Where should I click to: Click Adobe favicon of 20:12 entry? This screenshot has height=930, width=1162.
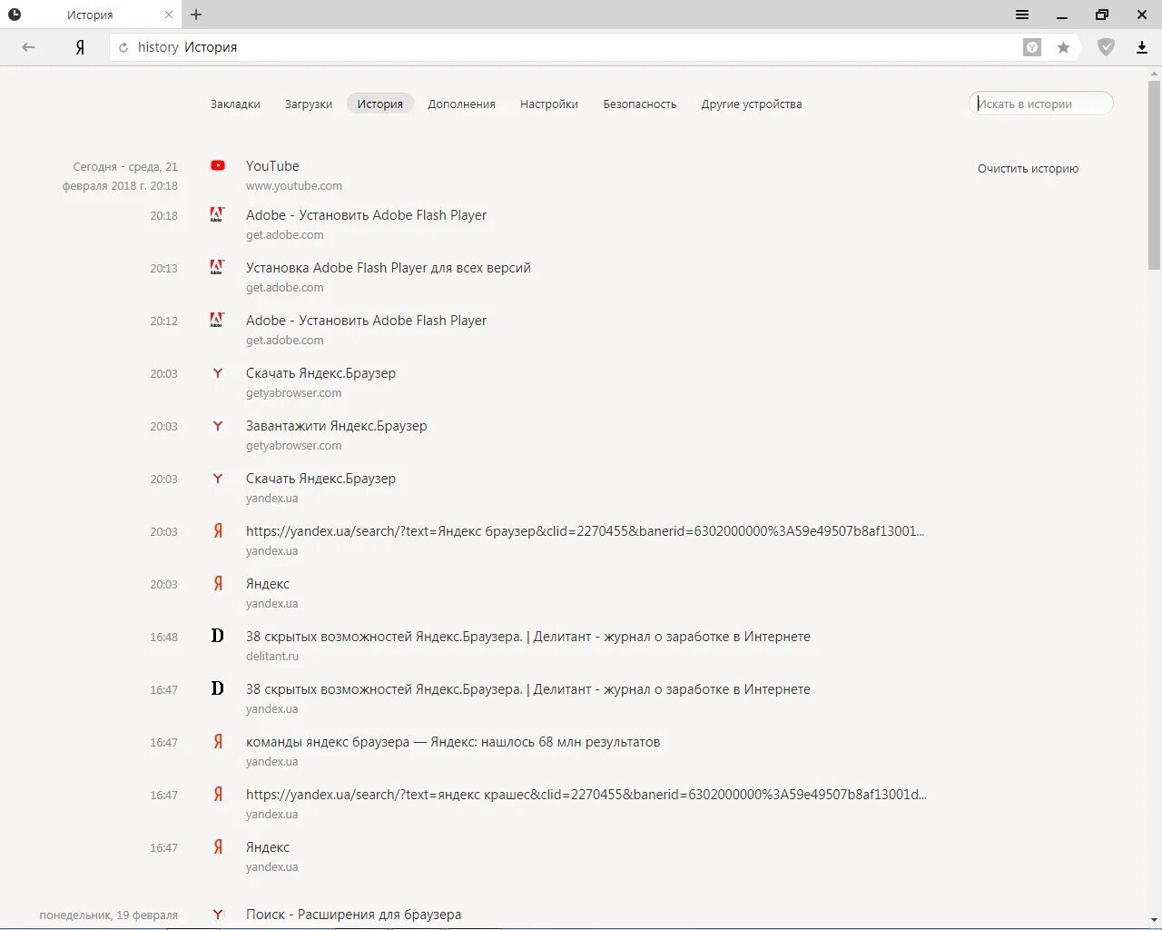[217, 320]
